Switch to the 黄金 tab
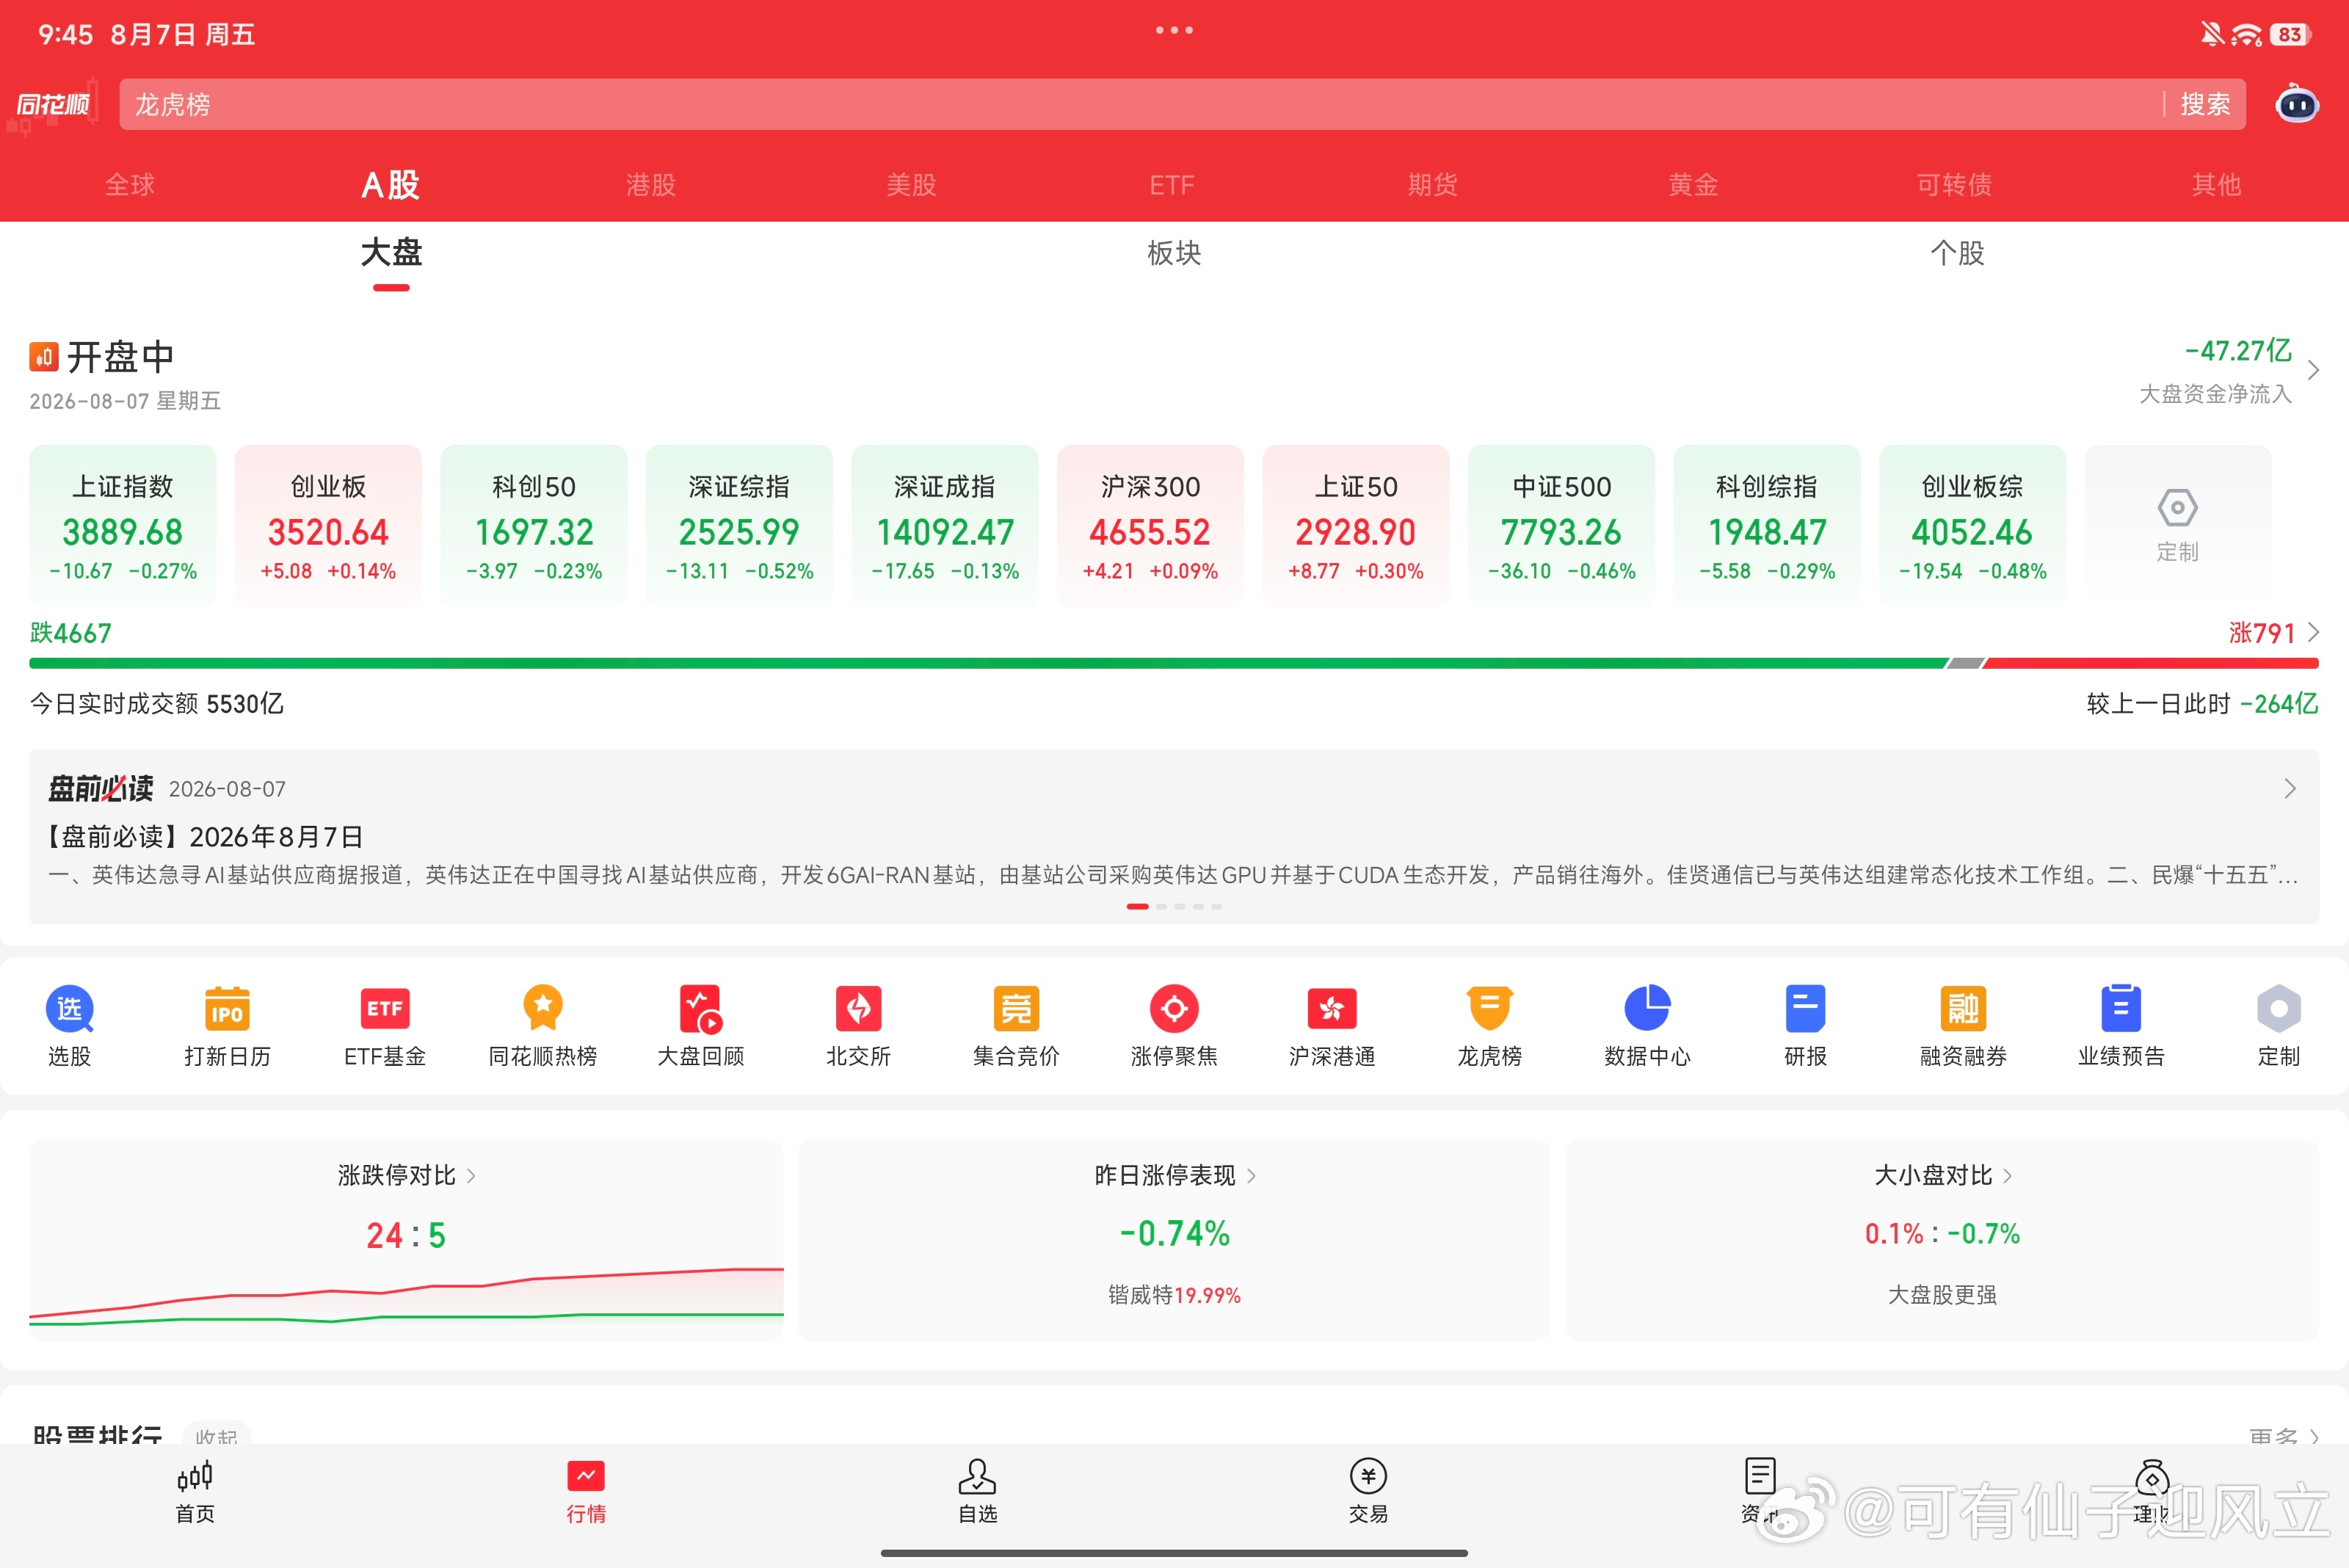 (1693, 185)
